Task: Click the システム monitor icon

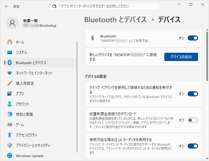Action: [10, 52]
